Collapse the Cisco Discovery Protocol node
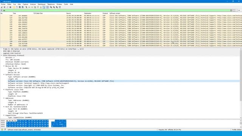Viewport: 242px width, 136px height. (x=2, y=56)
